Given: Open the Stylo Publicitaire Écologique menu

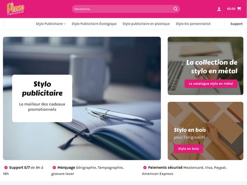Looking at the screenshot, I should (x=94, y=24).
